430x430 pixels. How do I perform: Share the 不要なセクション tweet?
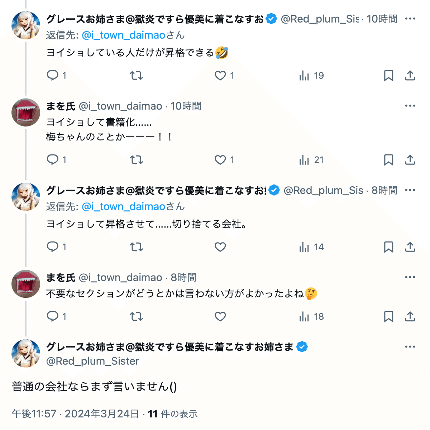click(x=410, y=316)
